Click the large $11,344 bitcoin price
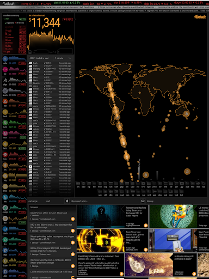This screenshot has height=279, width=209. [x=45, y=23]
